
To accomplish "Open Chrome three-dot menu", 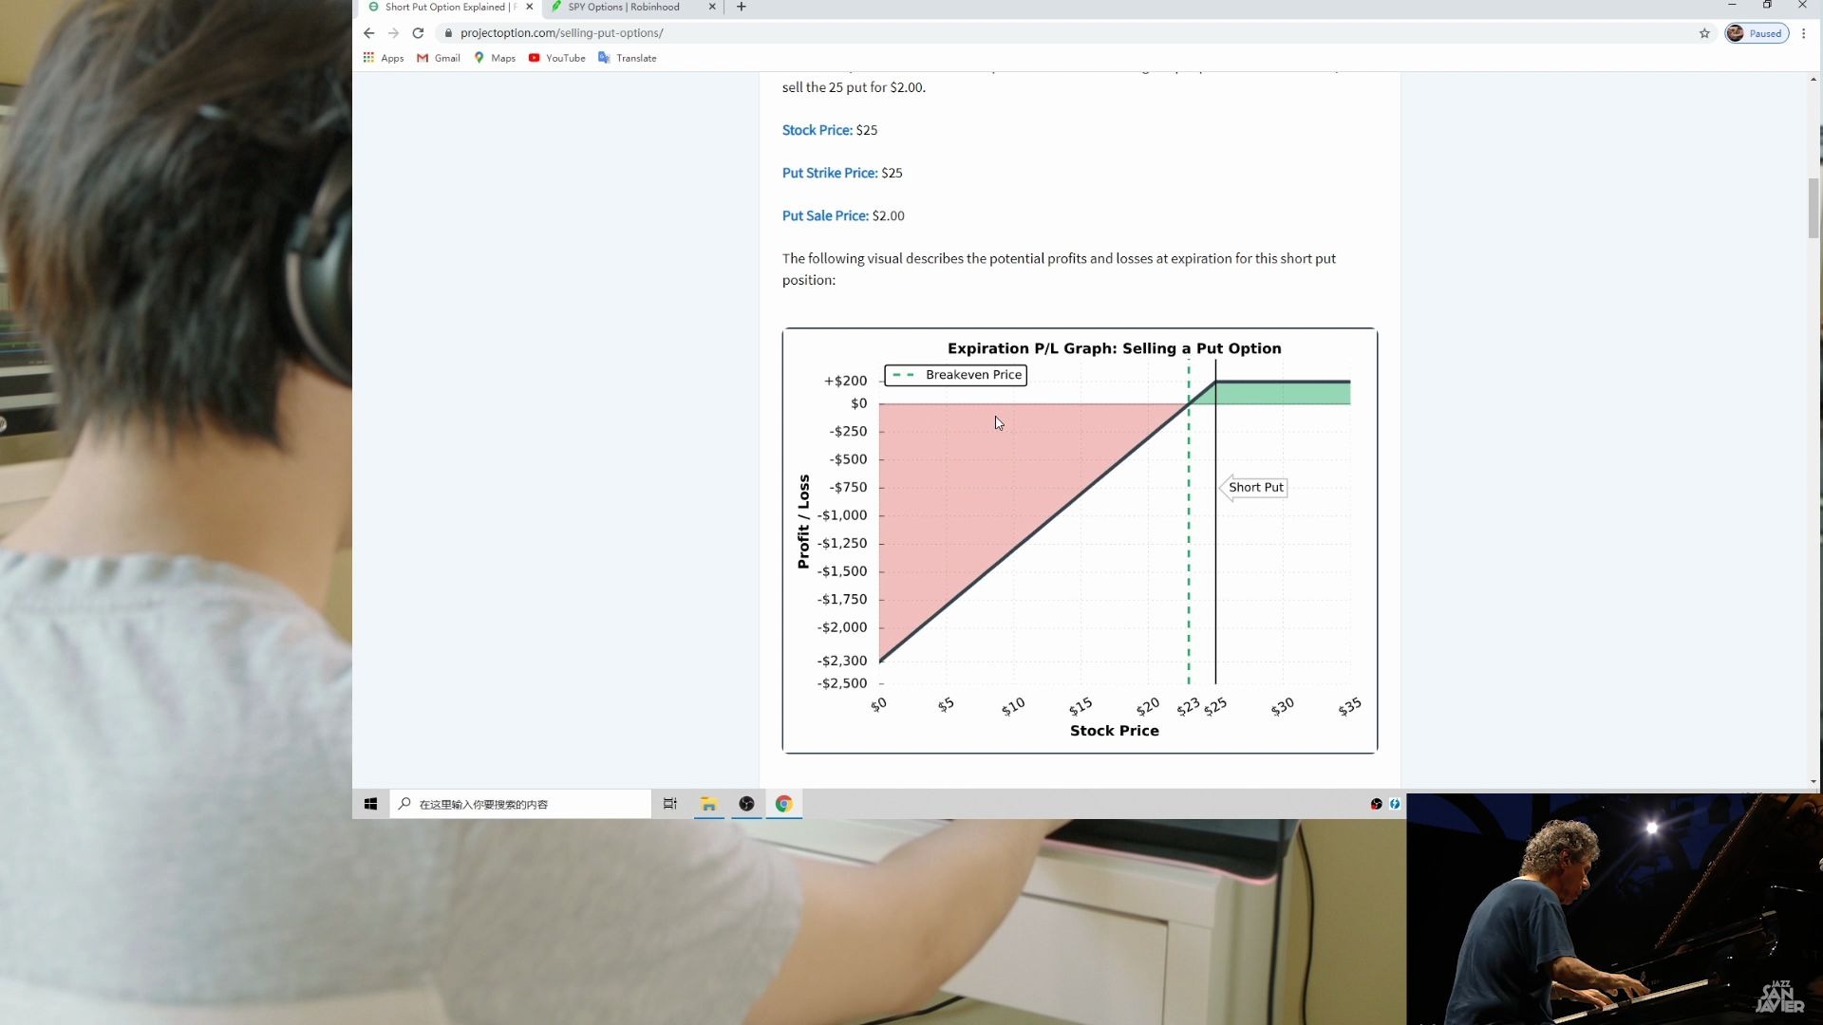I will 1804,33.
